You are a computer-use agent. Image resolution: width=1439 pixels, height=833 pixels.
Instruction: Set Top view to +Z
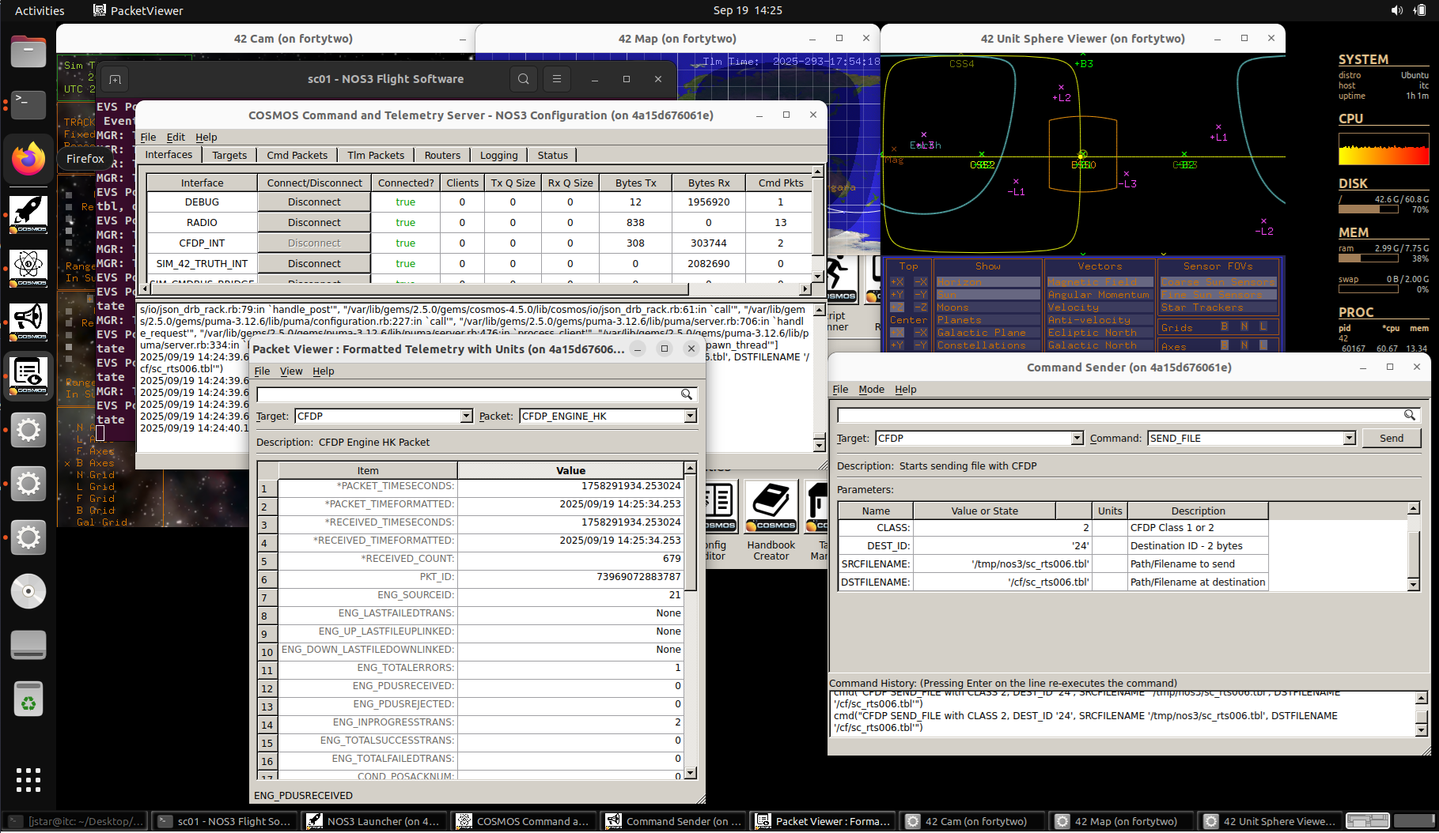pyautogui.click(x=897, y=307)
